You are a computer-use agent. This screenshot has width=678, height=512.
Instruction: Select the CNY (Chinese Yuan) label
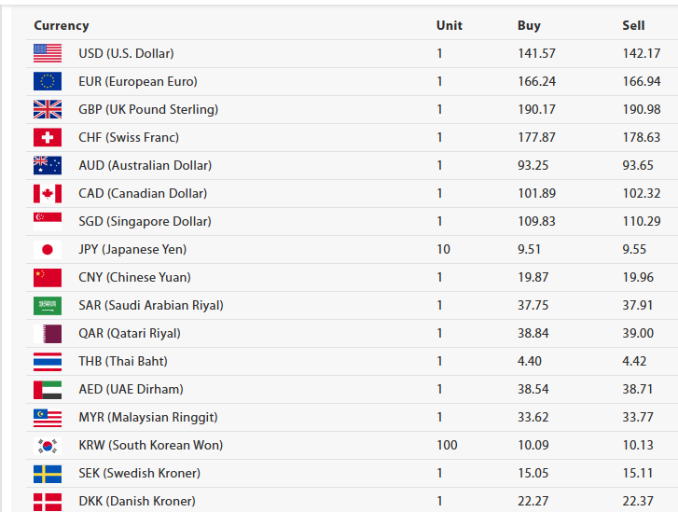click(x=134, y=277)
